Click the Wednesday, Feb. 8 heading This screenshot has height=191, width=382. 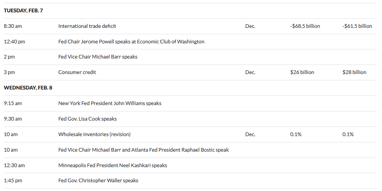pos(28,88)
